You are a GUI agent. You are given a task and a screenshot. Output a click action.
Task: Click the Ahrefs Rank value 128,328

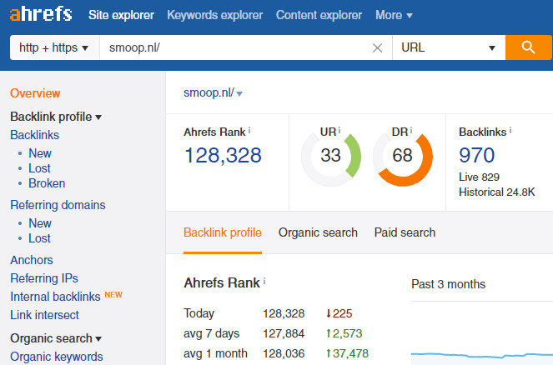click(x=223, y=155)
